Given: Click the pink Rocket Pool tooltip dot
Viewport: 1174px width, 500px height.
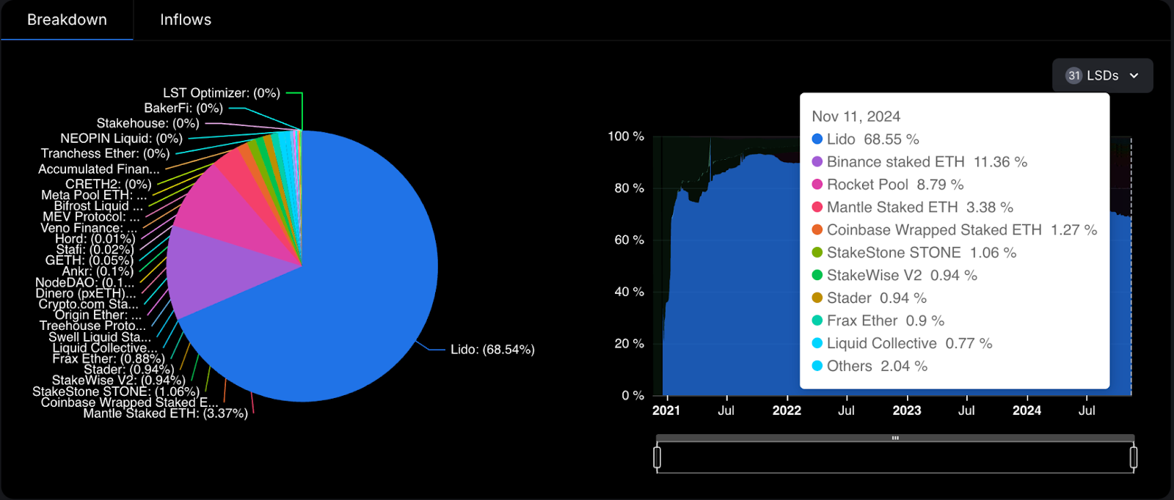Looking at the screenshot, I should (817, 184).
